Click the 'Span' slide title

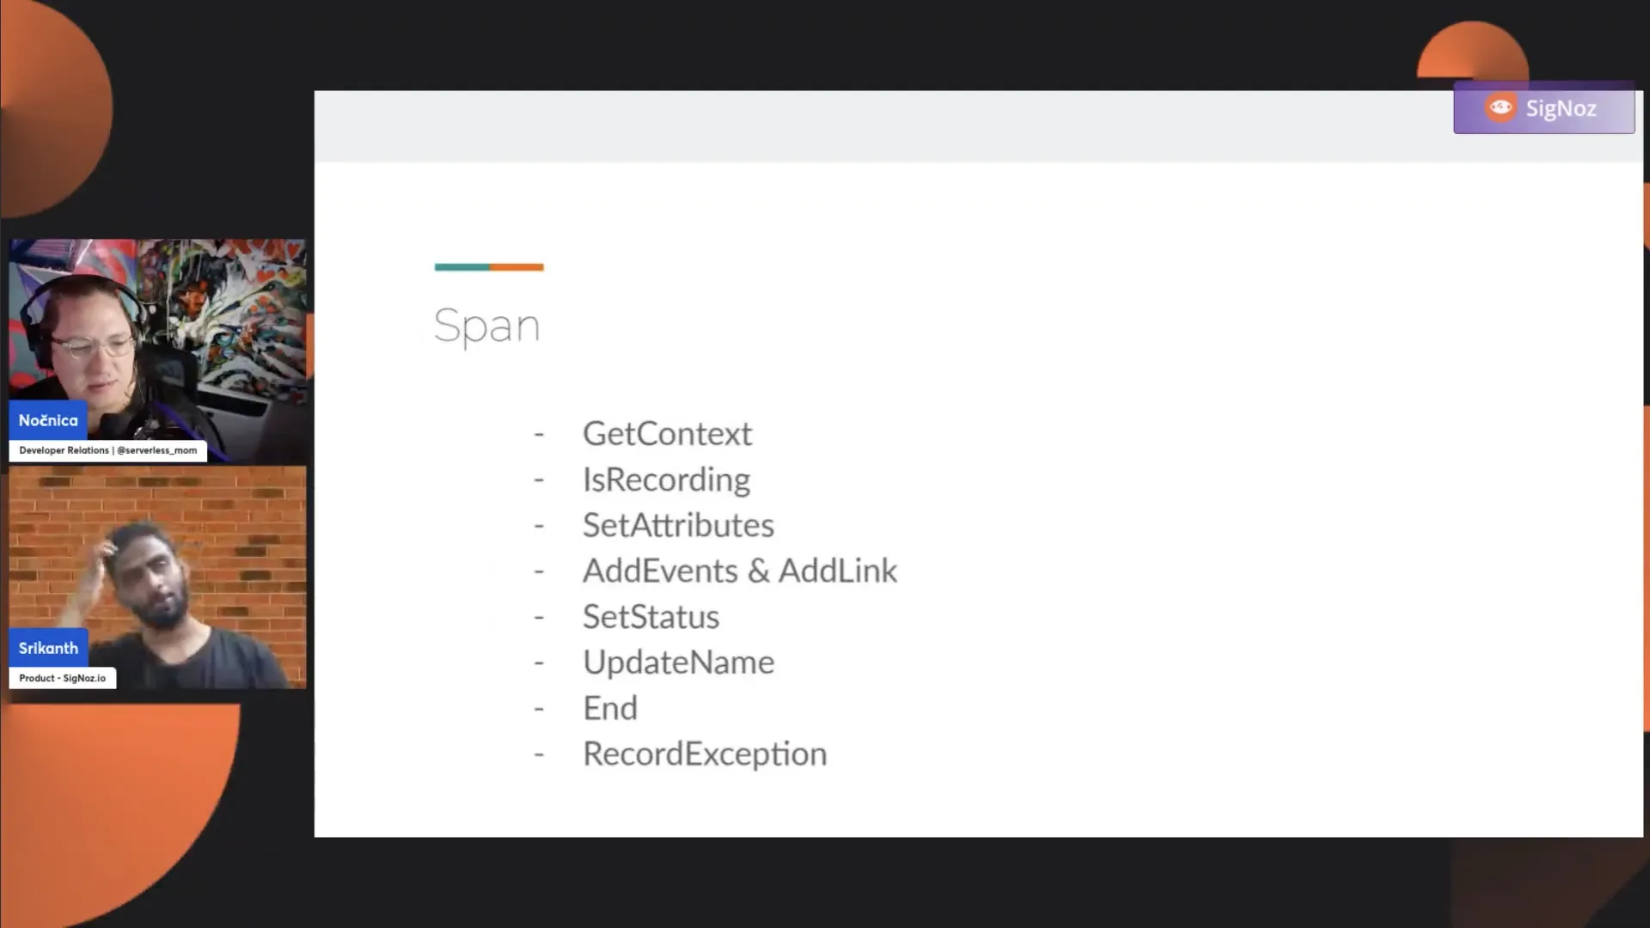[487, 327]
